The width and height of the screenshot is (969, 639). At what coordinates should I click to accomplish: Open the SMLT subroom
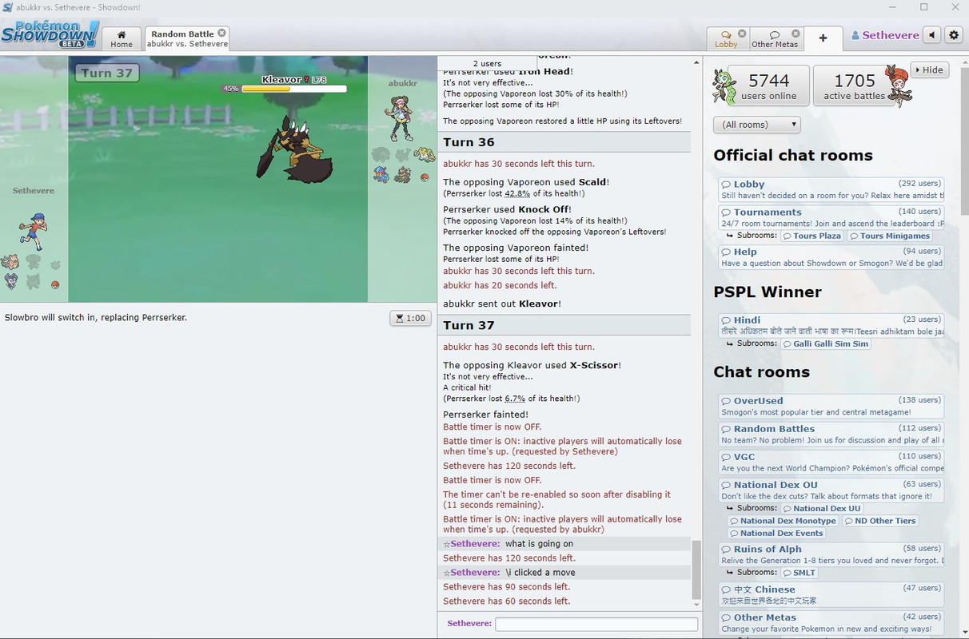pos(800,573)
